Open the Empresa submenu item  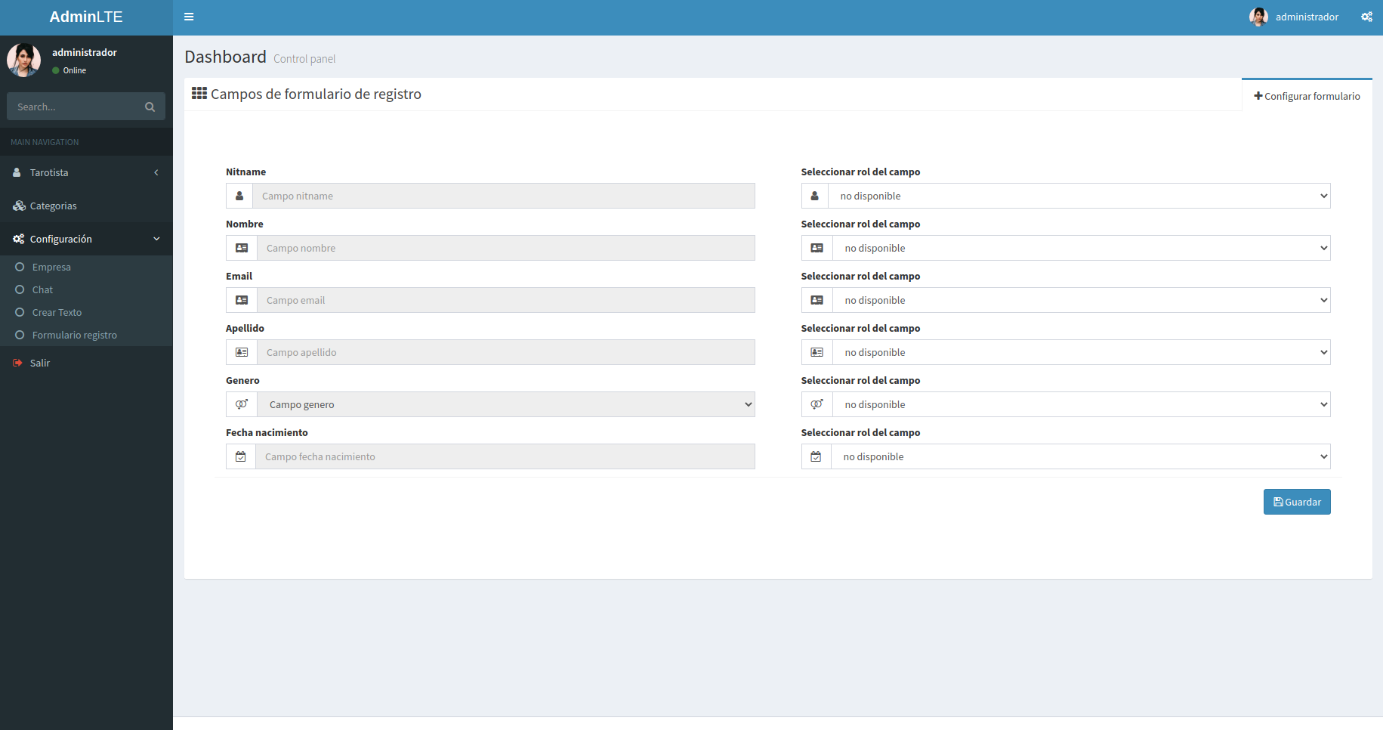point(51,267)
